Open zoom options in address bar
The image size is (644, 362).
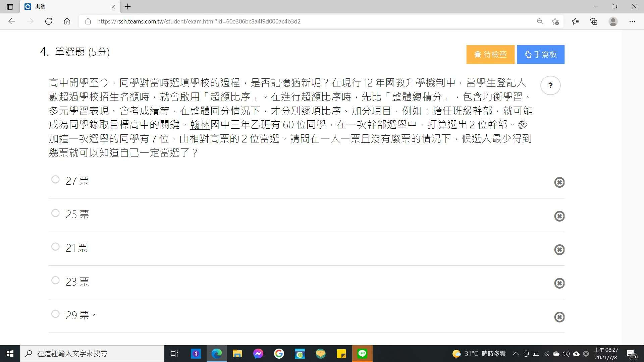[540, 21]
